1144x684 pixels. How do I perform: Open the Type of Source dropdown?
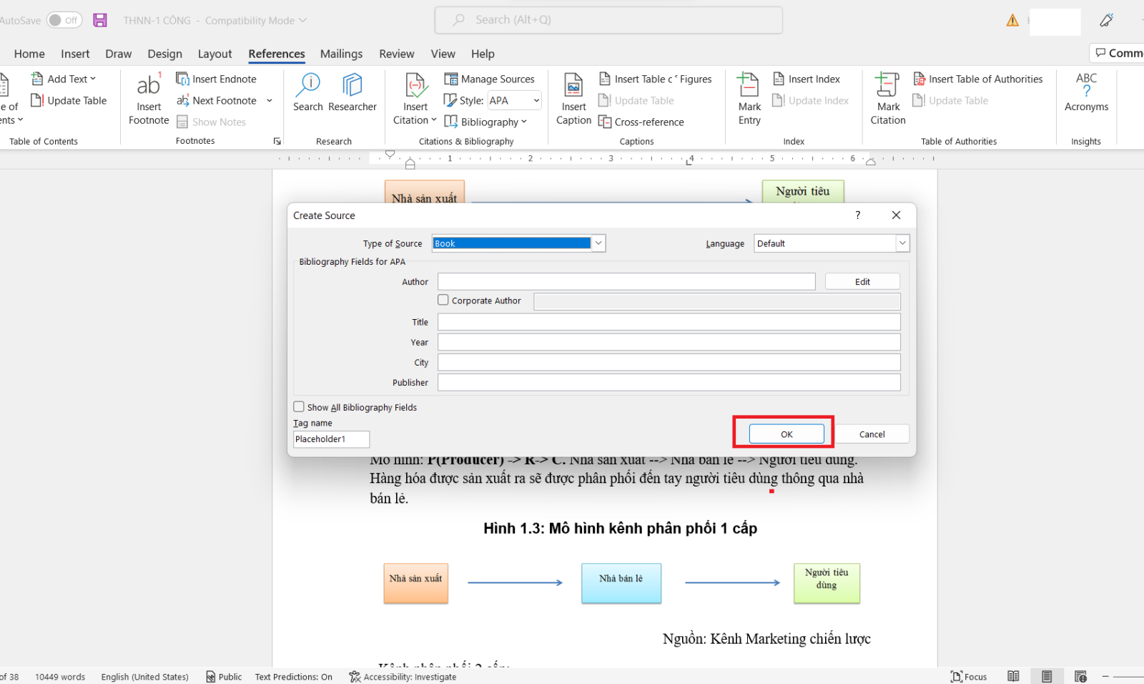click(598, 243)
